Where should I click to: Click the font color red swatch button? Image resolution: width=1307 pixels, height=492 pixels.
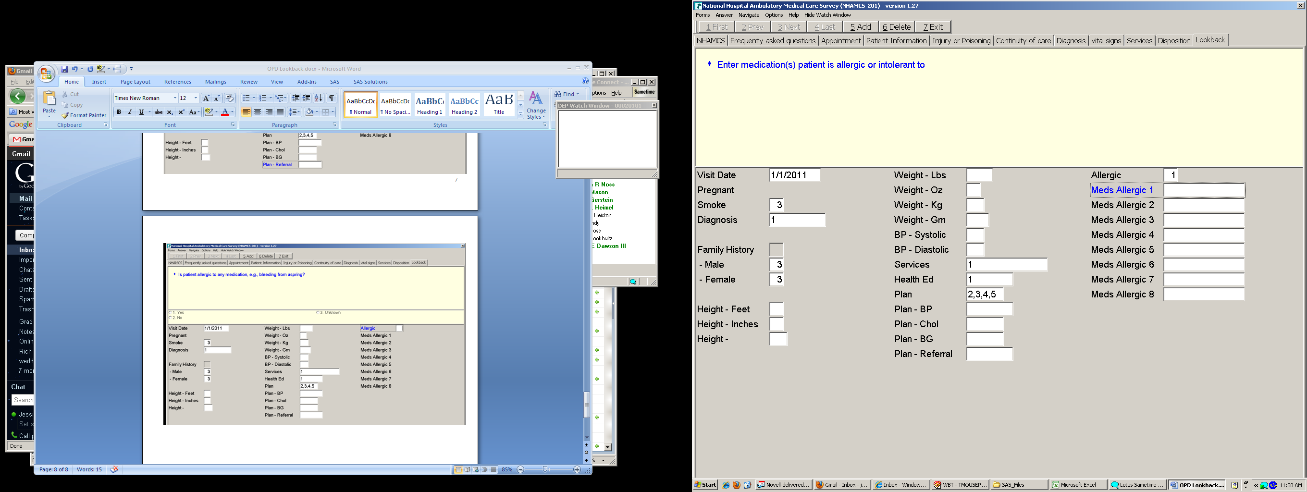tap(225, 112)
